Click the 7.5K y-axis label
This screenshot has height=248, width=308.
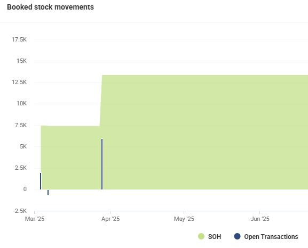[21, 125]
